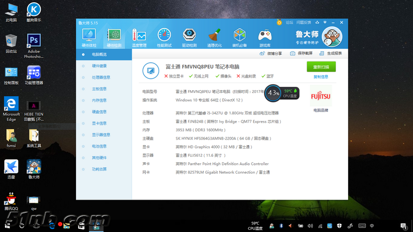Open the 游戏库 game controller icon
413x232 pixels.
[x=265, y=37]
